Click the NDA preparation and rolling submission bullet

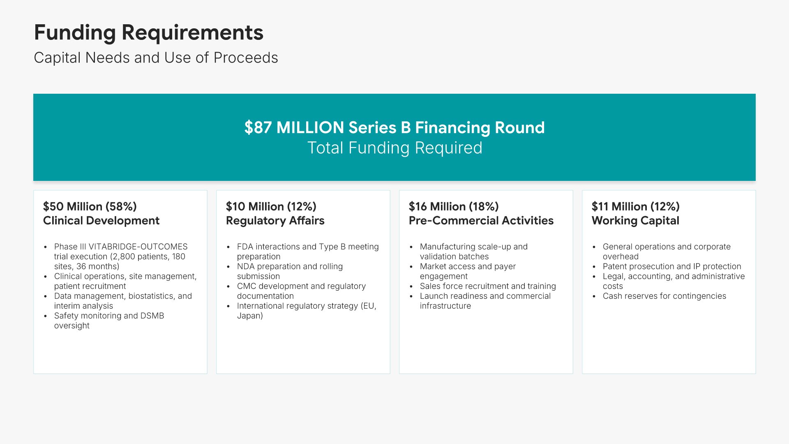[x=289, y=271]
